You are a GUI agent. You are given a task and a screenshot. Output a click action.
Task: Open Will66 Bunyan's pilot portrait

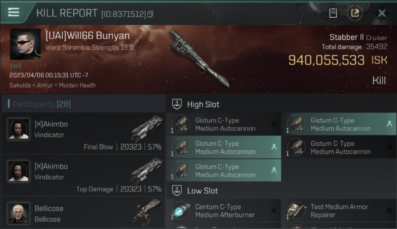pyautogui.click(x=25, y=44)
